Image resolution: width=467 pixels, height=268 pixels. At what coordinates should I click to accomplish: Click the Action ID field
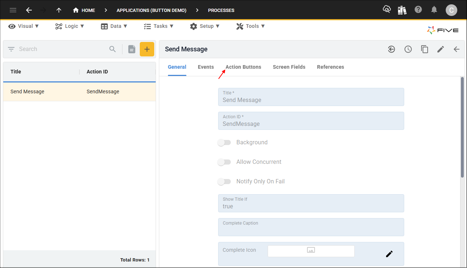pyautogui.click(x=311, y=121)
